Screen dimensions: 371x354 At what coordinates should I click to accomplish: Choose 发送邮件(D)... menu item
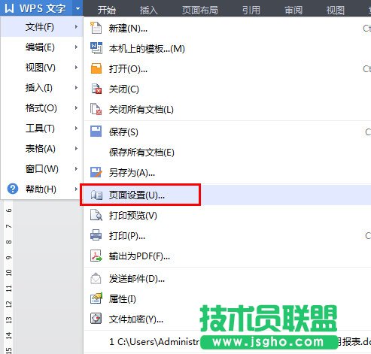click(x=227, y=278)
